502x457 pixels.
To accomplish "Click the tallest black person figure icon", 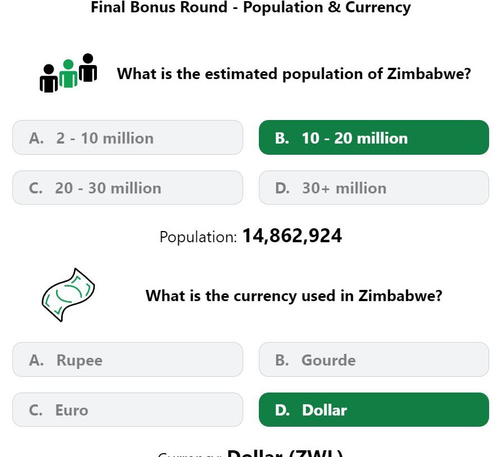I will [x=88, y=68].
